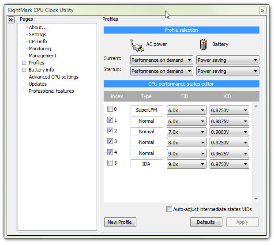The height and width of the screenshot is (245, 274).
Task: Collapse the Pages sidebar with double-arrow icon
Action: [x=11, y=19]
